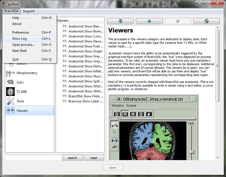Click documentation scrollbar down arrow
The width and height of the screenshot is (226, 177).
click(x=218, y=158)
